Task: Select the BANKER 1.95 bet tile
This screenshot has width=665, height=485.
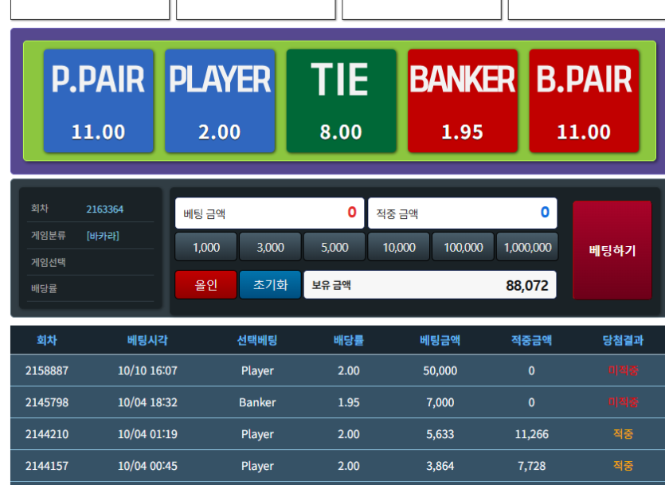Action: (x=462, y=101)
